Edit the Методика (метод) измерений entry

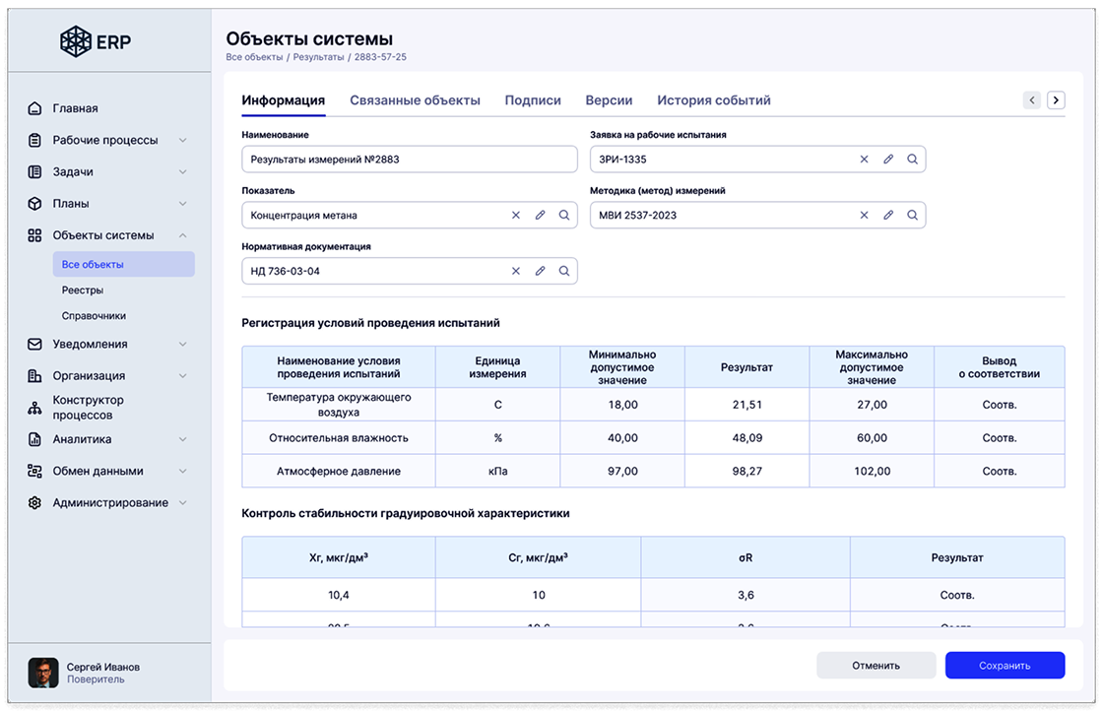coord(887,215)
